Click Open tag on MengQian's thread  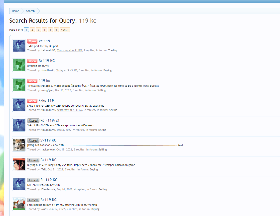32,81
